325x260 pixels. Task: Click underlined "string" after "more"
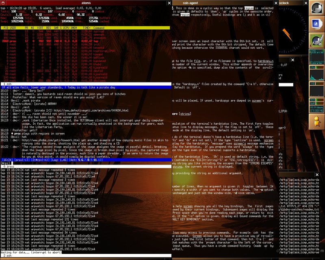pyautogui.click(x=185, y=114)
